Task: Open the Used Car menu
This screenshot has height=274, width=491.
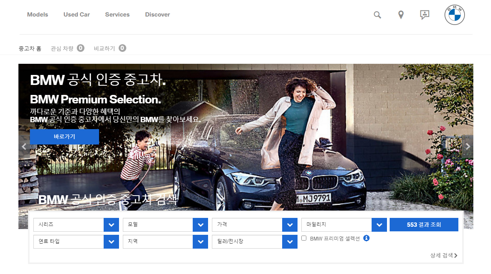Action: tap(77, 15)
